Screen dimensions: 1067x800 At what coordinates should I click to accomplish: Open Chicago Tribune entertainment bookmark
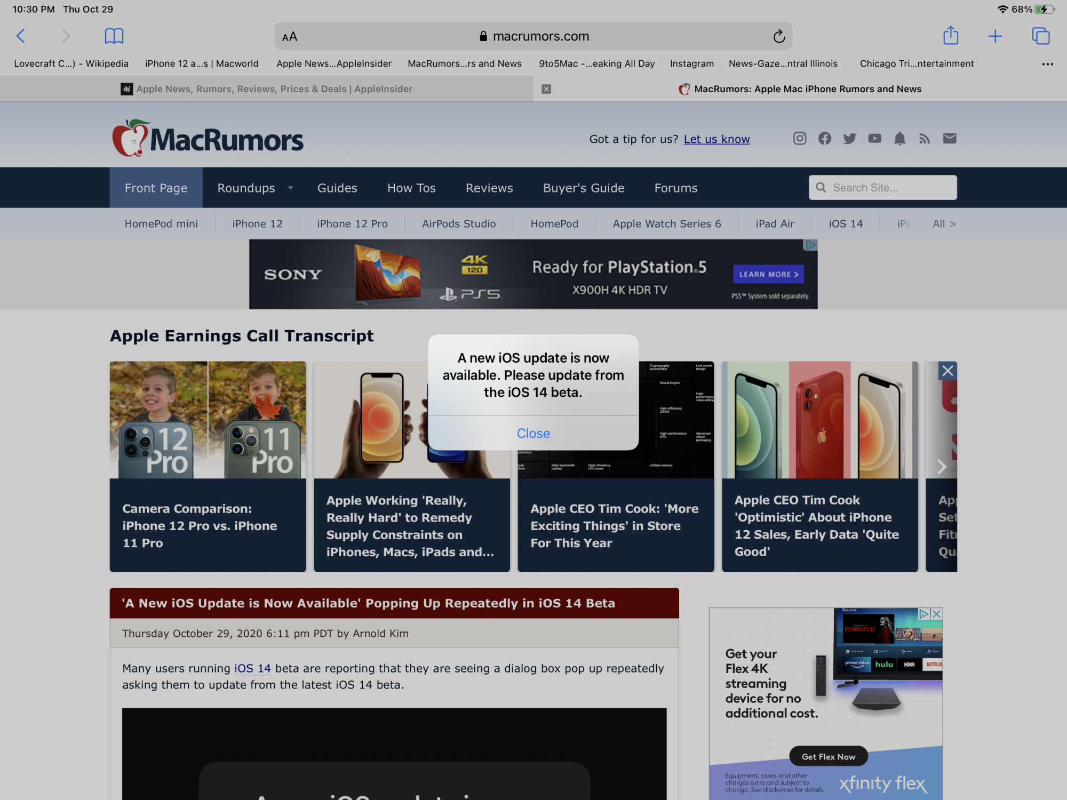tap(917, 63)
